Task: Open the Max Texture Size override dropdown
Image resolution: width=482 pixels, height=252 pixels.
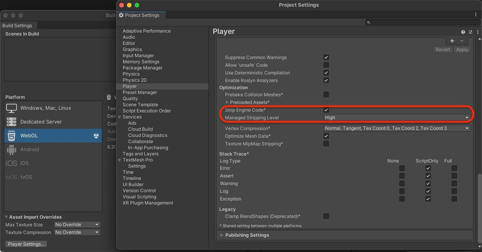Action: pyautogui.click(x=77, y=225)
